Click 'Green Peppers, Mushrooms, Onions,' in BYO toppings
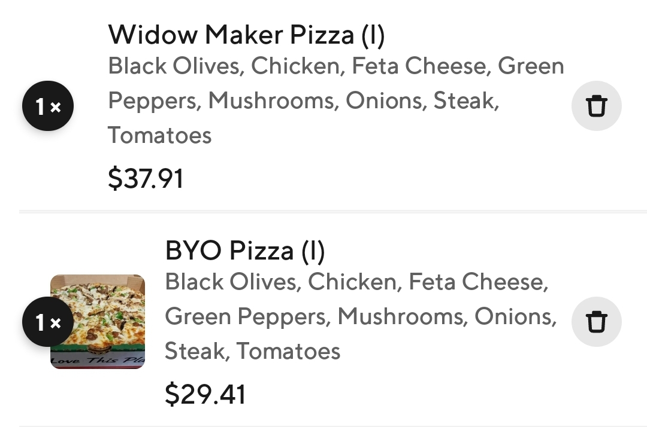Image resolution: width=647 pixels, height=427 pixels. (360, 316)
